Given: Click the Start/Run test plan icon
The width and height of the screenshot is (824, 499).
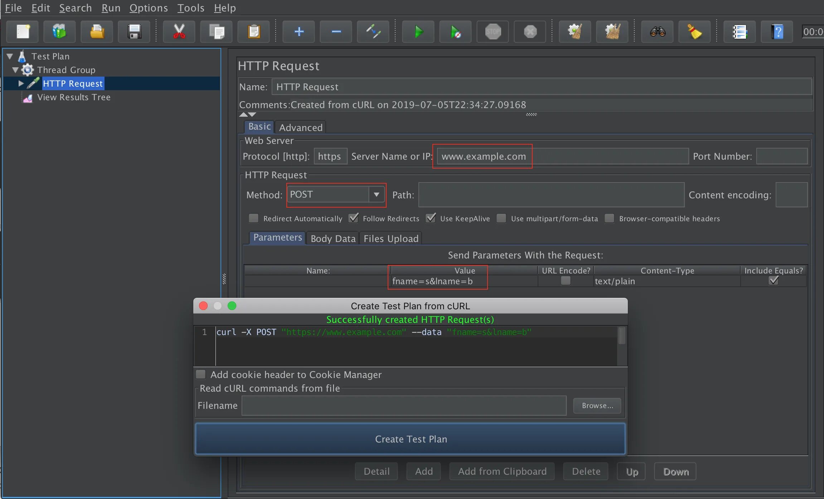Looking at the screenshot, I should pyautogui.click(x=417, y=32).
